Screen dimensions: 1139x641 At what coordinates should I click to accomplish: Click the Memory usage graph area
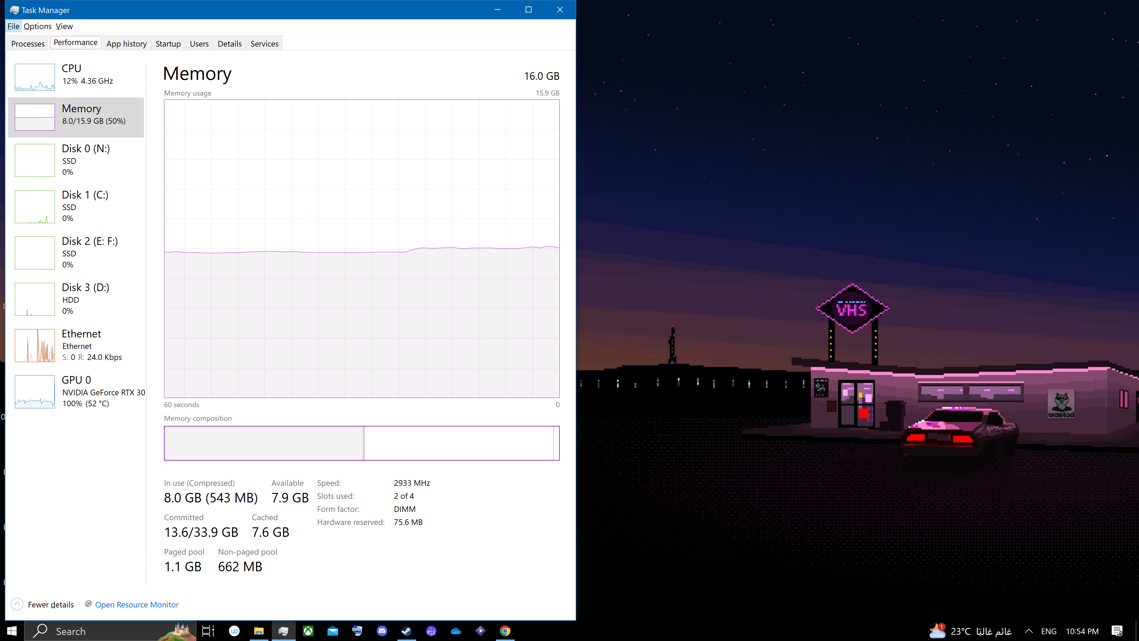coord(362,249)
